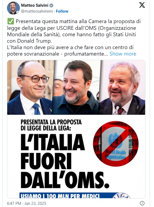Click the crossed-out WHO logo
The width and height of the screenshot is (154, 207).
pyautogui.click(x=116, y=144)
